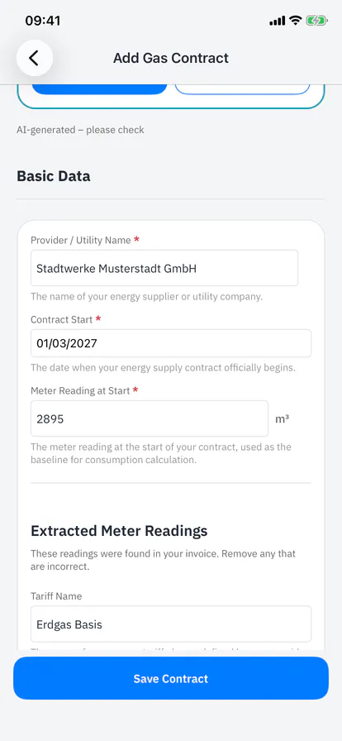Tap the Tariff Name label
This screenshot has width=342, height=741.
(x=56, y=596)
